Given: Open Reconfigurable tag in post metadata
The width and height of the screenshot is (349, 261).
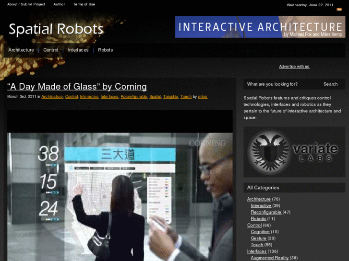Looking at the screenshot, I should (134, 97).
